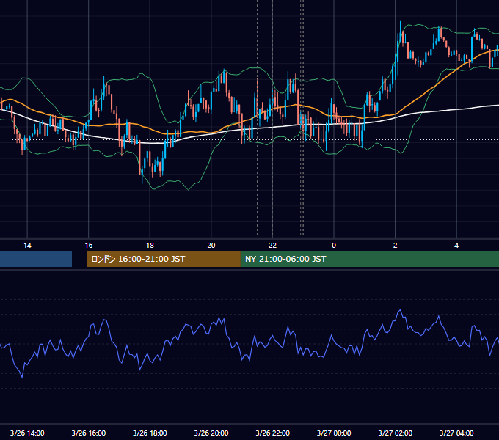Click the '3/26 22:00' time label
Screen dimensions: 499x440
click(x=273, y=433)
